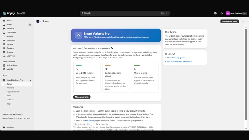Open the more actions ellipsis menu
The width and height of the screenshot is (249, 140).
coord(243,21)
